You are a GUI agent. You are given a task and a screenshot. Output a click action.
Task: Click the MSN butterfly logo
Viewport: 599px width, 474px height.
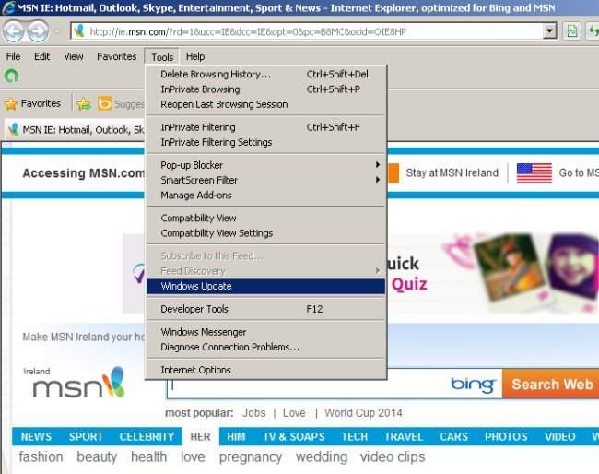click(114, 382)
